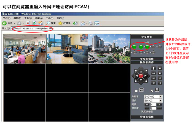The width and height of the screenshot is (193, 132).
Task: Toggle the checked box beside mirror icon
Action: pyautogui.click(x=152, y=91)
